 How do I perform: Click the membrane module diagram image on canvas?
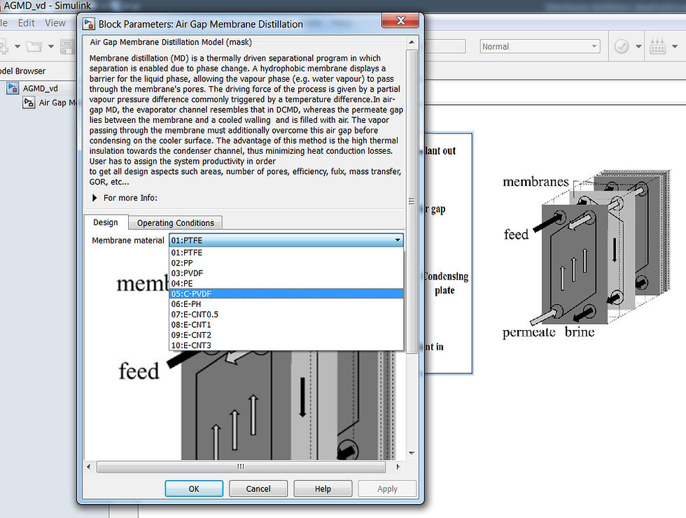pos(586,254)
